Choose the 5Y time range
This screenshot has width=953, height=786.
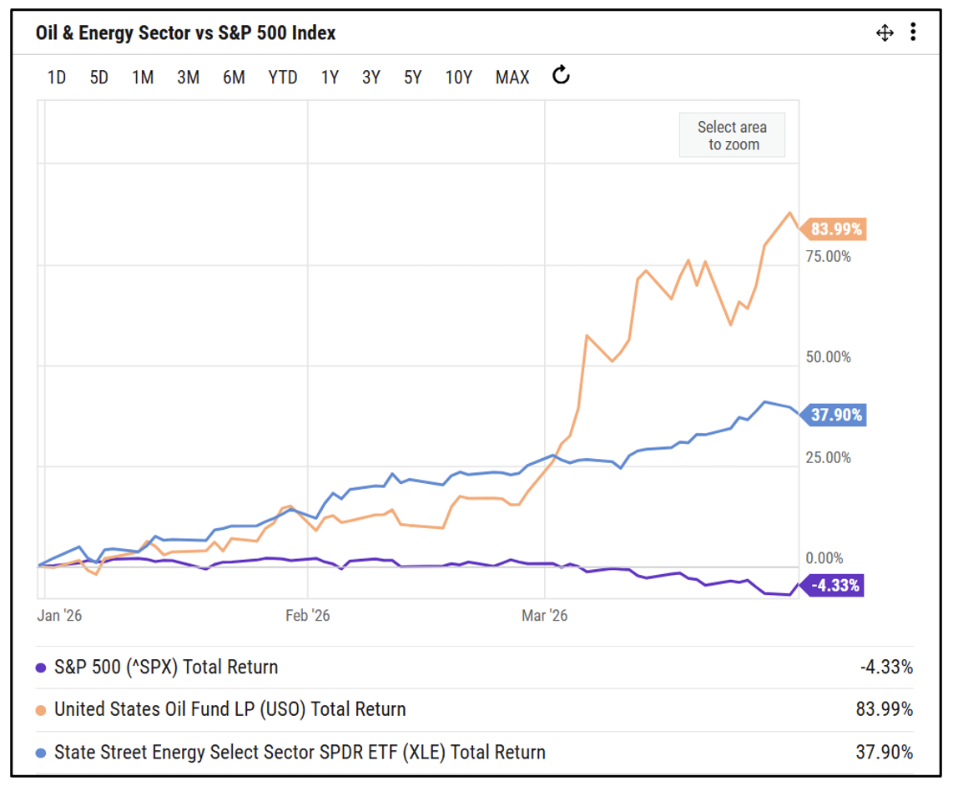tap(412, 78)
